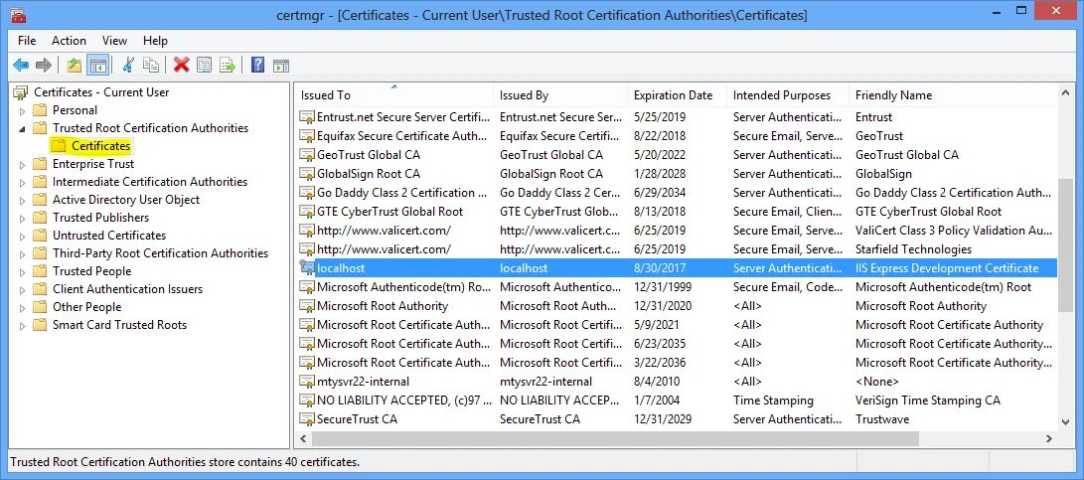Sort by Expiration Date column header
The image size is (1084, 480).
[x=678, y=95]
